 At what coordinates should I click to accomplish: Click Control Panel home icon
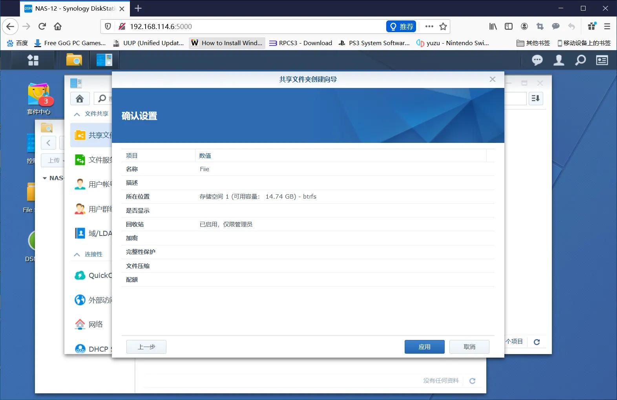80,99
